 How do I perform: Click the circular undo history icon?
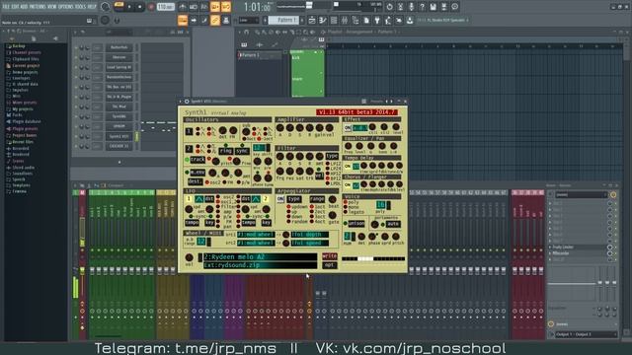389,7
